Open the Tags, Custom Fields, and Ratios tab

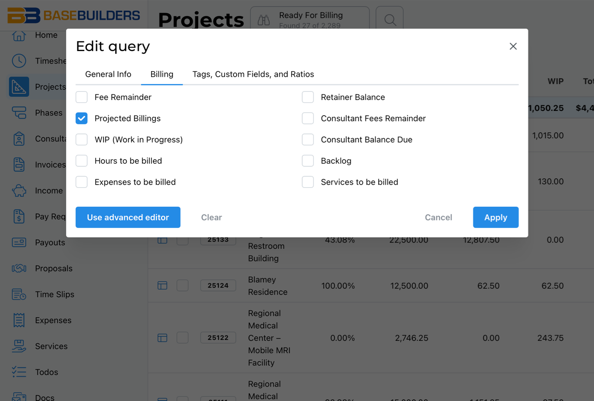[253, 74]
